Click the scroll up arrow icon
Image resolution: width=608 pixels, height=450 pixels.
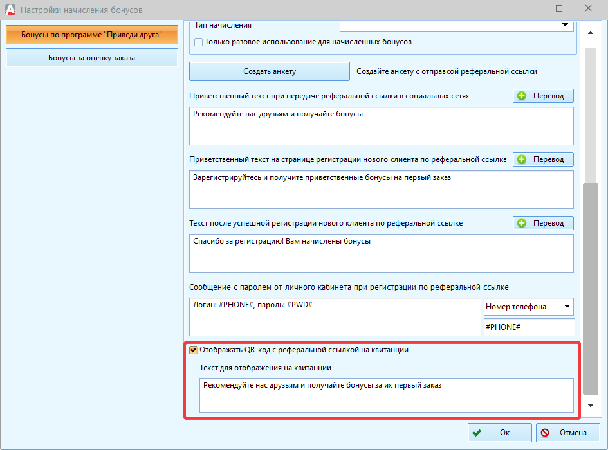click(x=591, y=33)
